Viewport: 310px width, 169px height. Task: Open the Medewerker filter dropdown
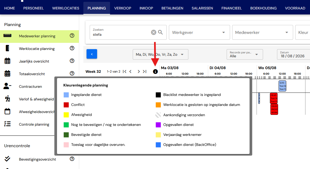click(x=263, y=32)
